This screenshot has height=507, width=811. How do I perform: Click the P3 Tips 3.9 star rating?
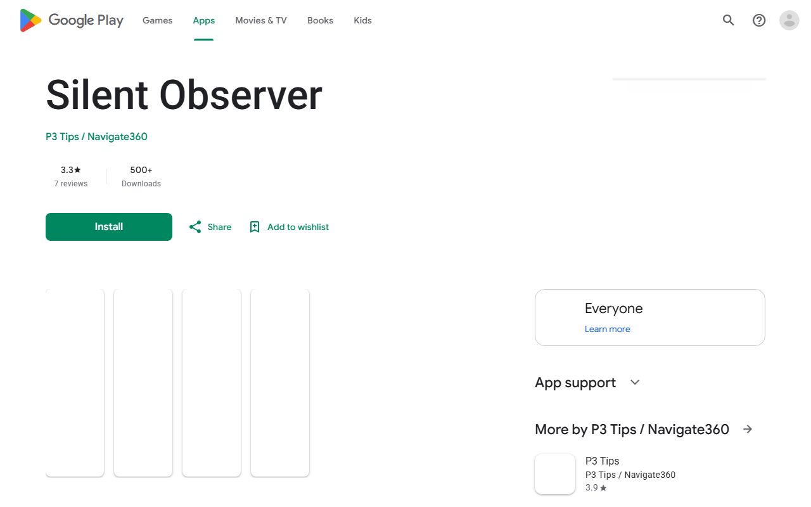(596, 488)
